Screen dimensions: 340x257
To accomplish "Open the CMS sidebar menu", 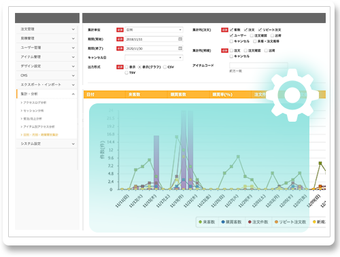I will point(47,75).
